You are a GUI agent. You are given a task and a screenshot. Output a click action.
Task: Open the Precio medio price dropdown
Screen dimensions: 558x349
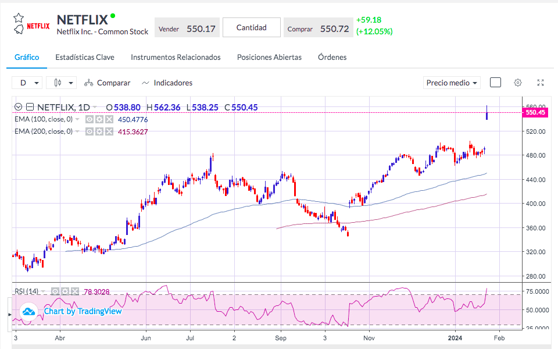[452, 83]
